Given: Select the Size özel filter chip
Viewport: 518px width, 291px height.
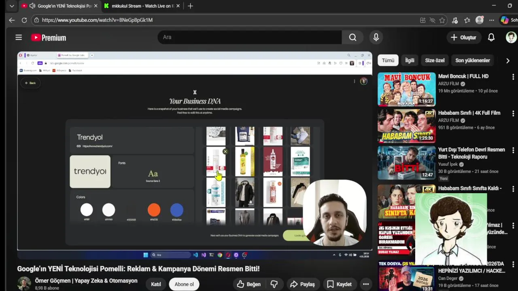Looking at the screenshot, I should click(435, 60).
